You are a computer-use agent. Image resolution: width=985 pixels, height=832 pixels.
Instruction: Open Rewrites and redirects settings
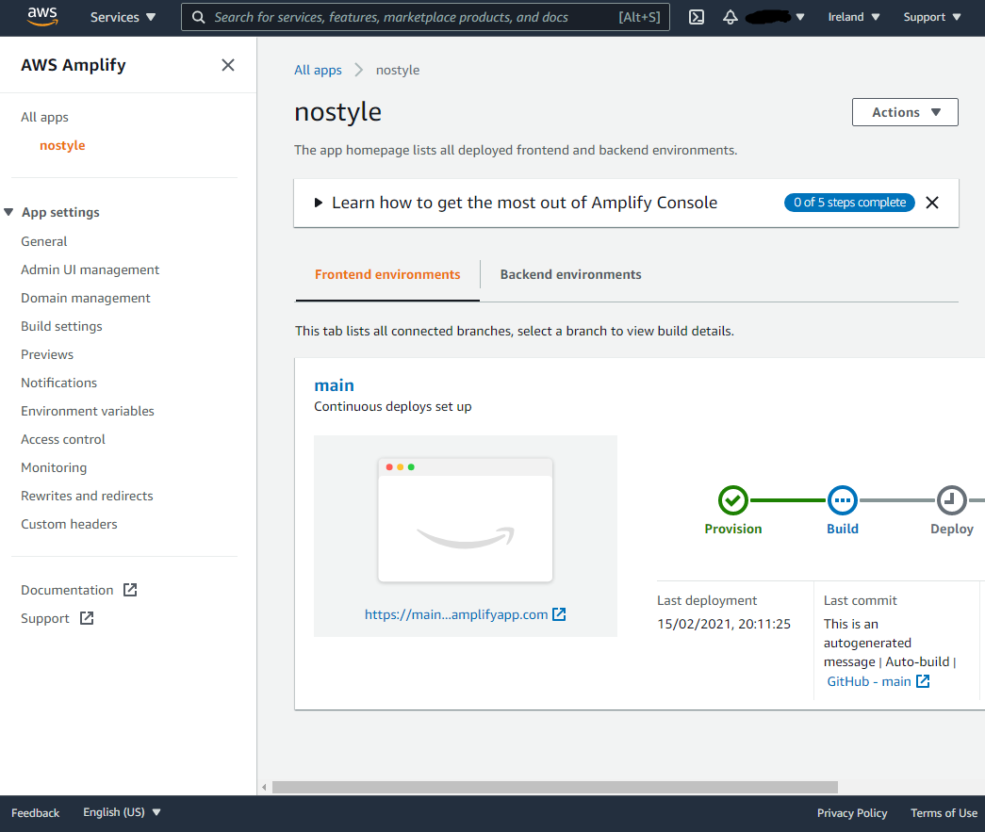point(87,496)
